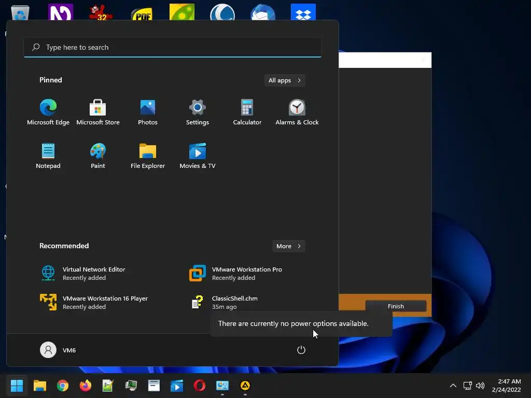Image resolution: width=531 pixels, height=398 pixels.
Task: Open Alarms & Clock app
Action: (297, 112)
